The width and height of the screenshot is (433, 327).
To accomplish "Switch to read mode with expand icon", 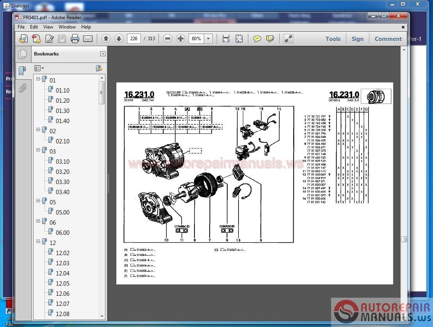I will [x=288, y=39].
